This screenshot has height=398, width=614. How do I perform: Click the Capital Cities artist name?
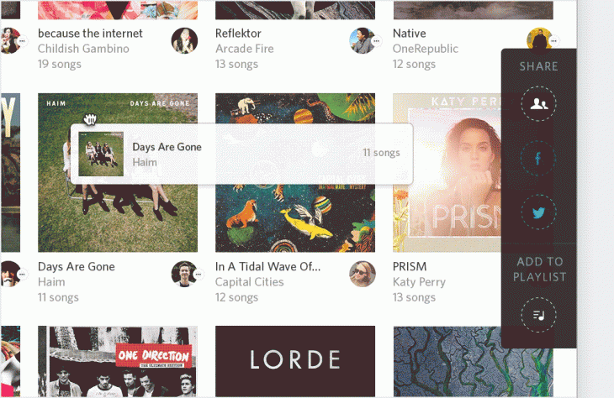tap(250, 282)
